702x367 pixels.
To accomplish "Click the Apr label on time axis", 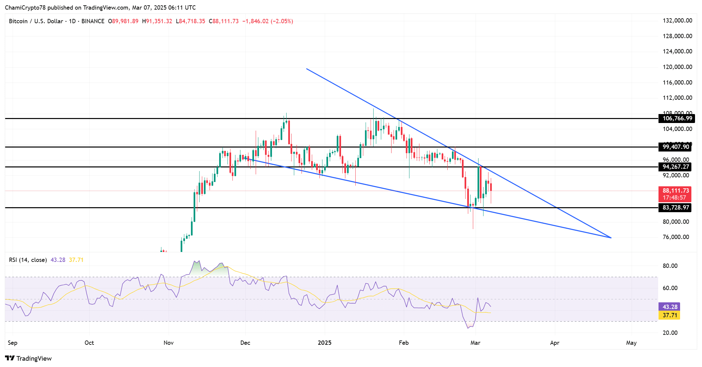I will [x=555, y=343].
